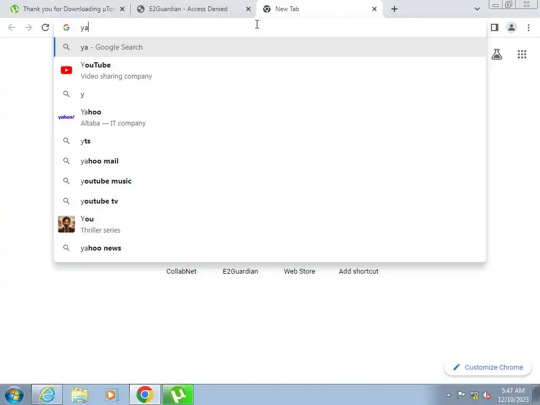Select the 'yts' suggestion
This screenshot has width=540, height=405.
pyautogui.click(x=270, y=141)
